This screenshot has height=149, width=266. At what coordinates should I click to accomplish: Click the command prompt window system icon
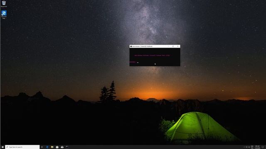click(131, 46)
